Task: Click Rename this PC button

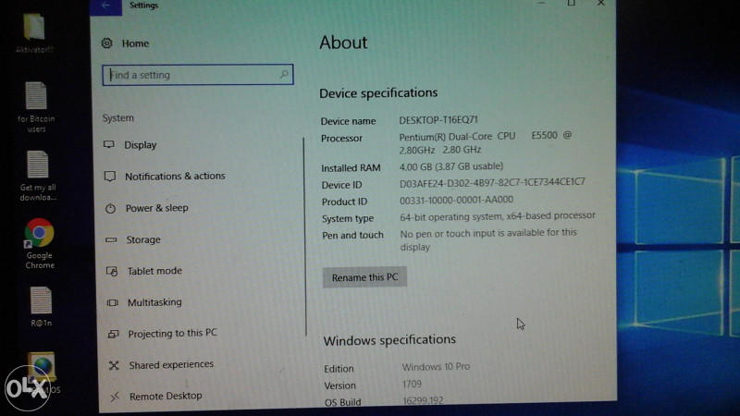Action: pyautogui.click(x=364, y=277)
